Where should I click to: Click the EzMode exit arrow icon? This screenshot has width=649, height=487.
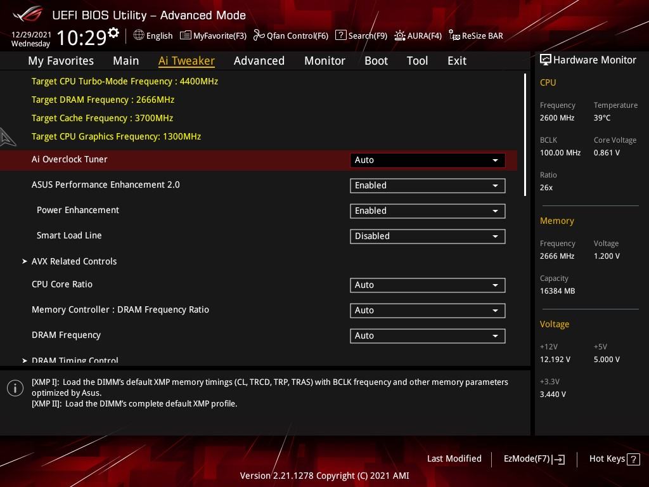click(x=558, y=459)
